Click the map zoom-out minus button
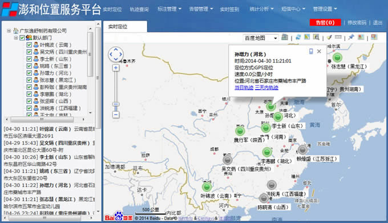This screenshot has height=223, width=388. (x=116, y=115)
